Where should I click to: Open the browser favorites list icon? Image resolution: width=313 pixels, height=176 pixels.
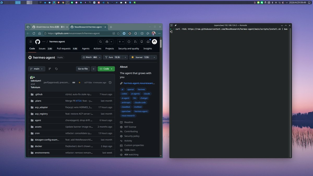tap(148, 33)
